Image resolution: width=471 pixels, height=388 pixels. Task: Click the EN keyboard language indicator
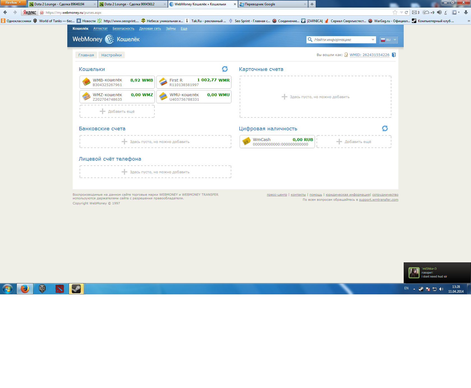coord(406,288)
